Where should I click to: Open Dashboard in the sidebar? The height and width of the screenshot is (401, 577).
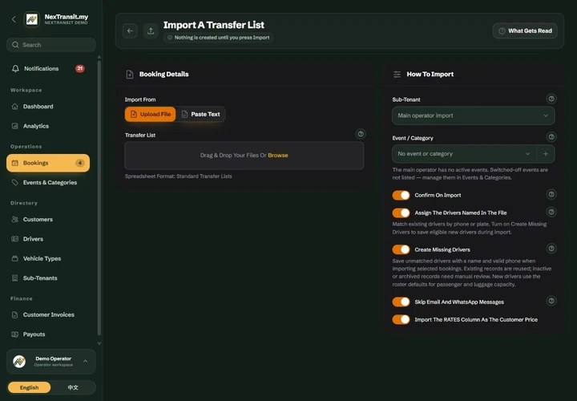coord(48,107)
